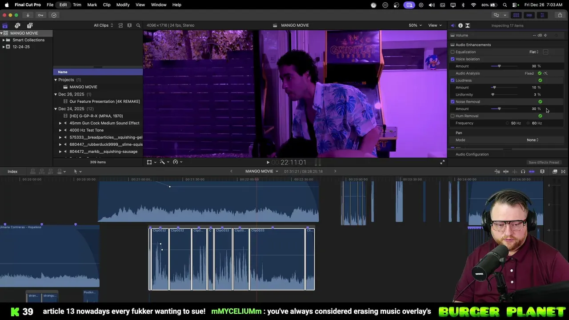
Task: Open the File menu
Action: tap(50, 5)
